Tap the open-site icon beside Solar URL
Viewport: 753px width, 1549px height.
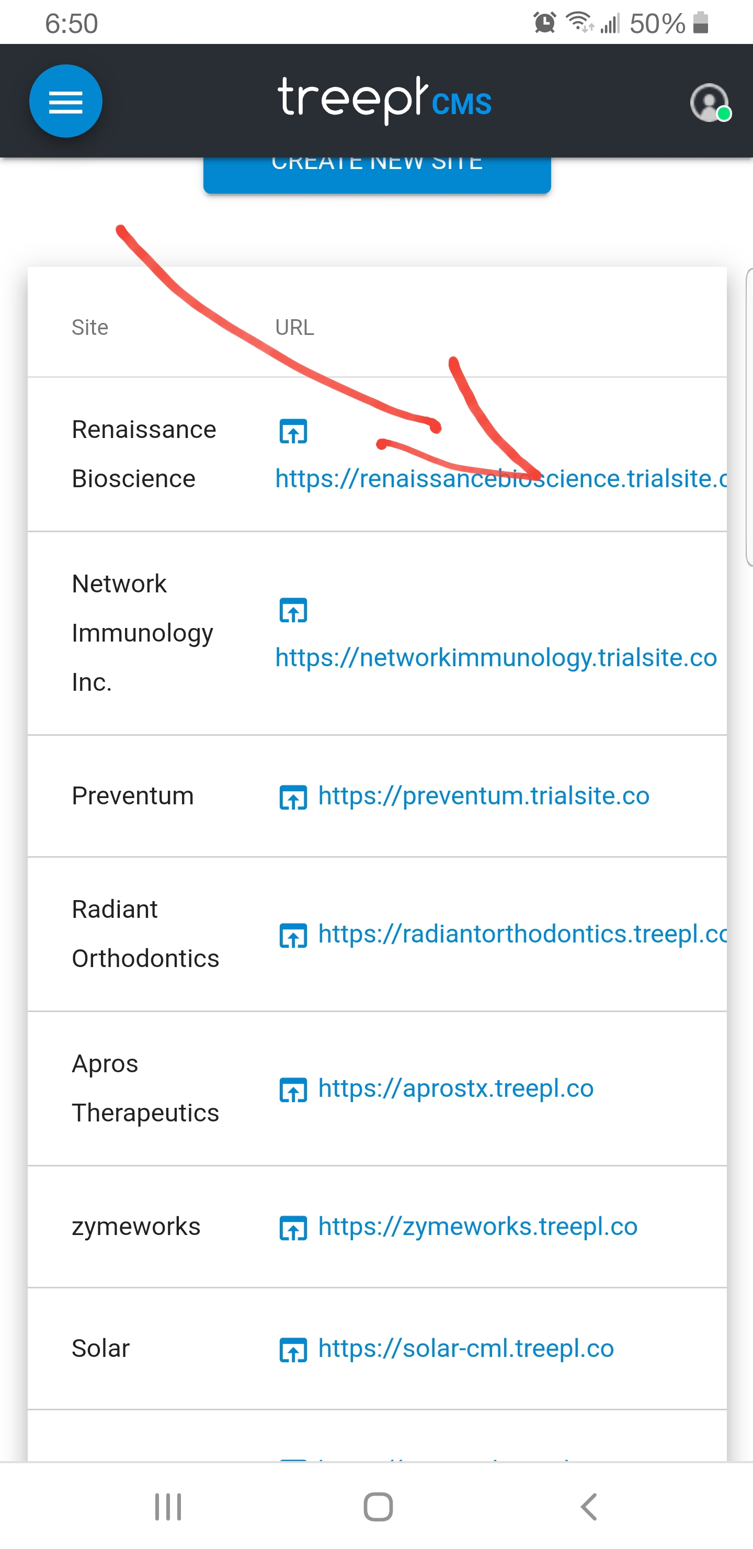293,1350
